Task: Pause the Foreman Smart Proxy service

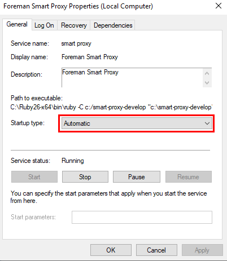Action: click(137, 177)
